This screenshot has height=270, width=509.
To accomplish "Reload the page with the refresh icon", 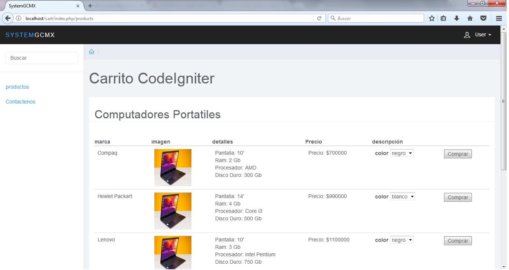I will pyautogui.click(x=319, y=18).
